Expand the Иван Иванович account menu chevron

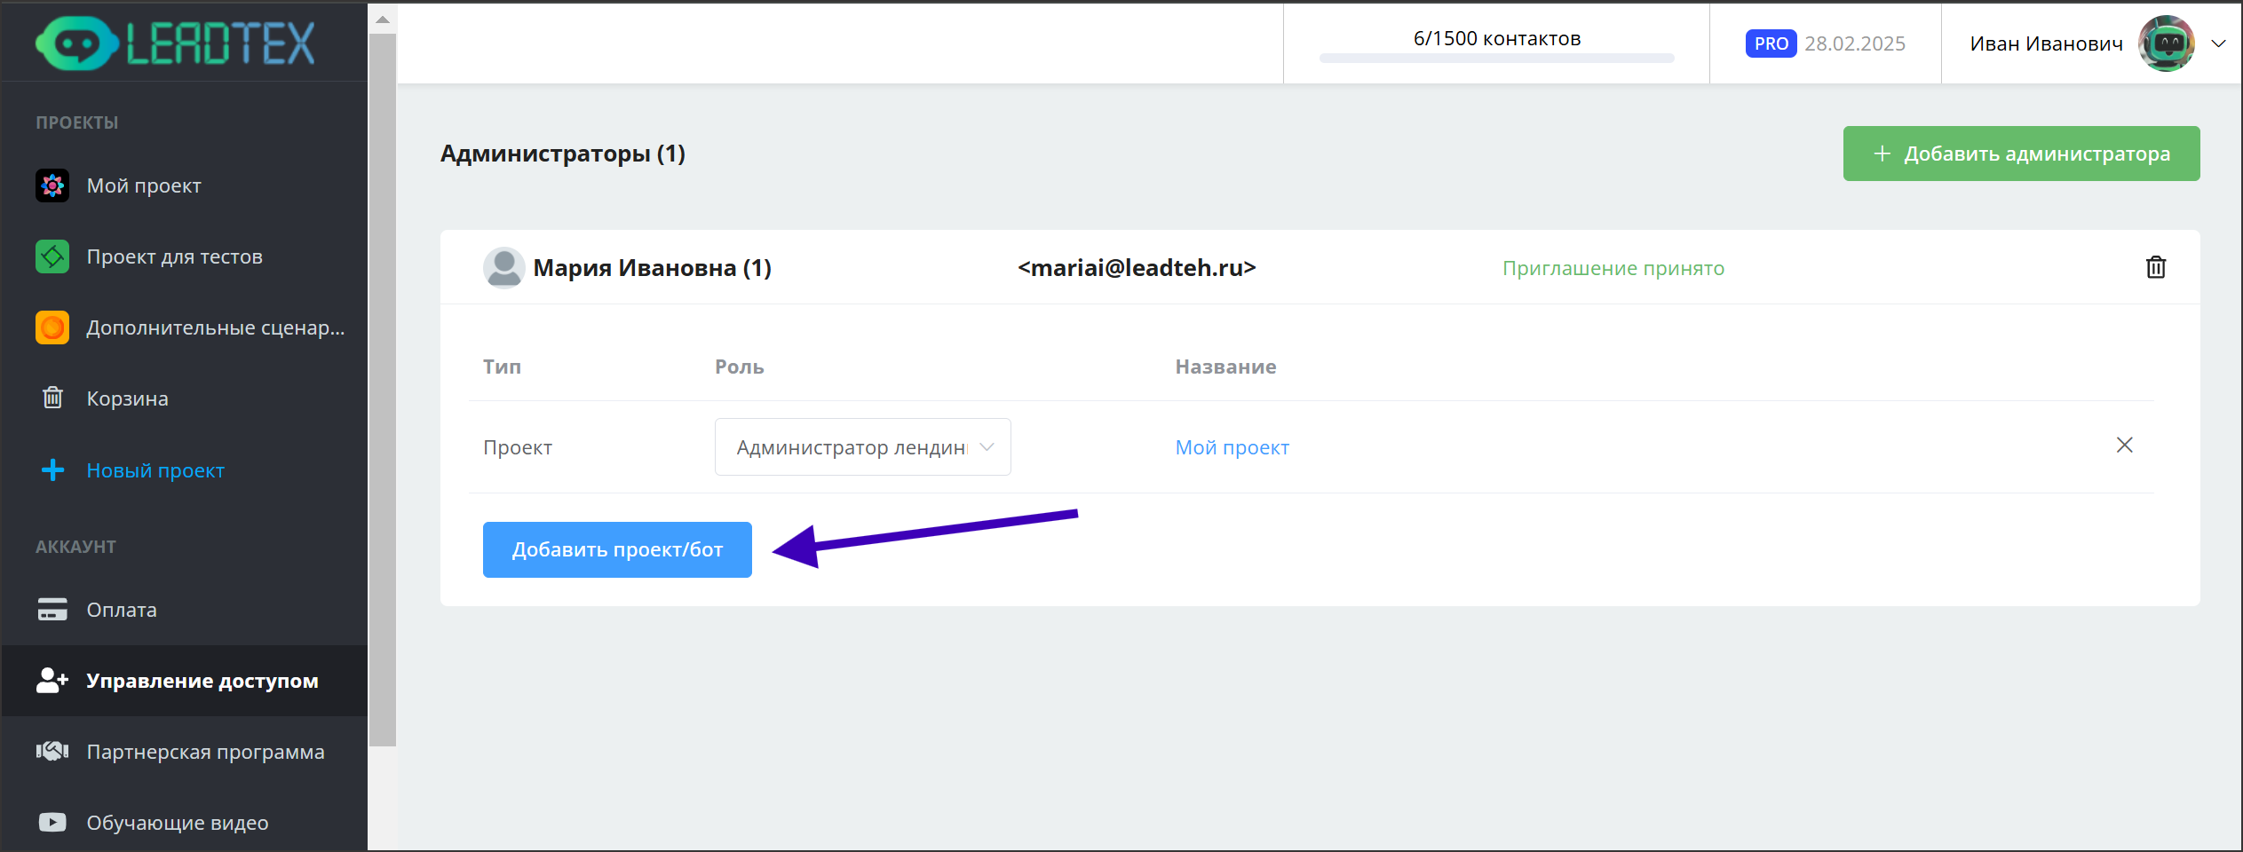(2218, 43)
